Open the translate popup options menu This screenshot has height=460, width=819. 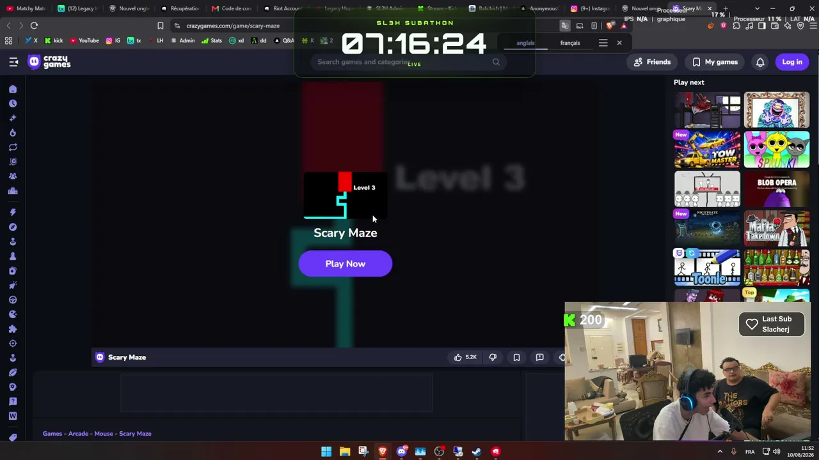click(603, 43)
